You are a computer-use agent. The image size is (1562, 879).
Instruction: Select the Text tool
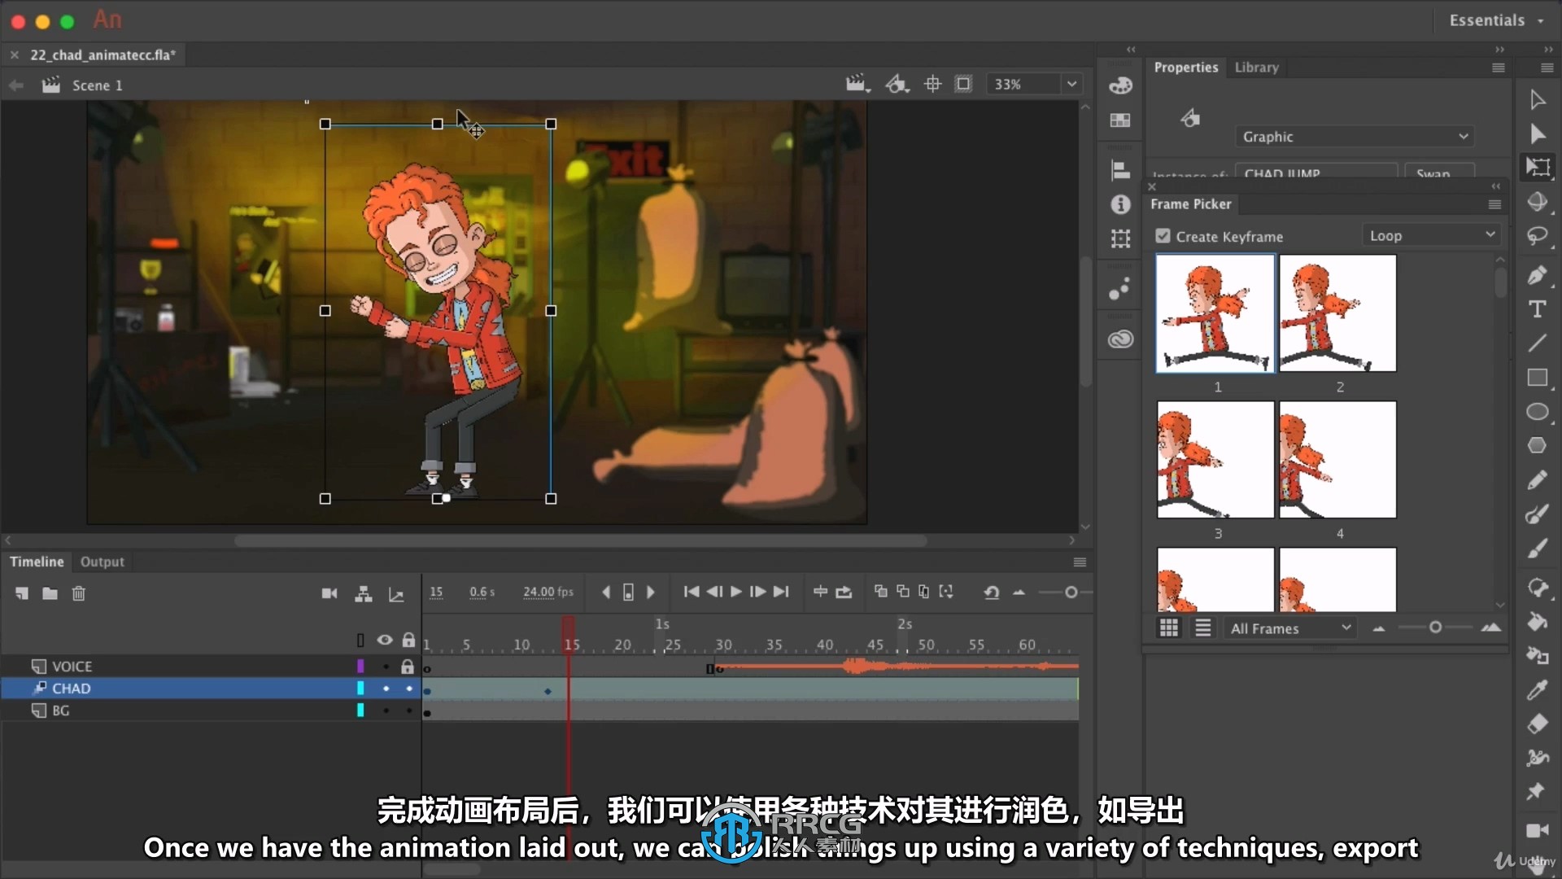[x=1537, y=309]
